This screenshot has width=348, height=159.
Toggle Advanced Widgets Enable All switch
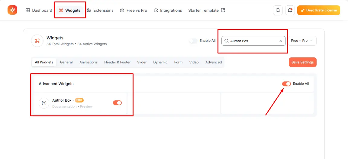click(x=286, y=84)
